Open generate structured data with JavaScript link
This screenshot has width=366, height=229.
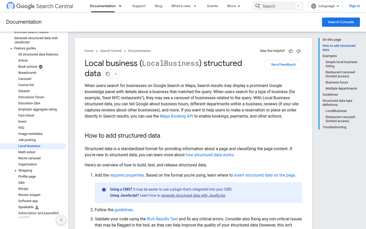coord(193,195)
